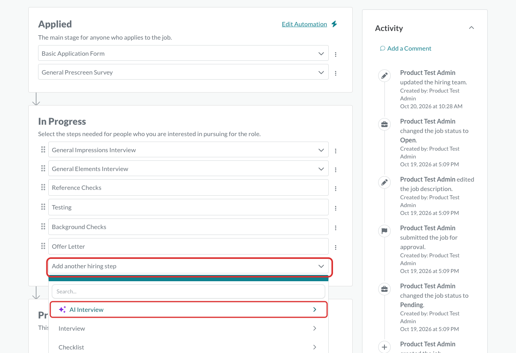Image resolution: width=516 pixels, height=353 pixels.
Task: Open options menu for Offer Letter
Action: [336, 247]
